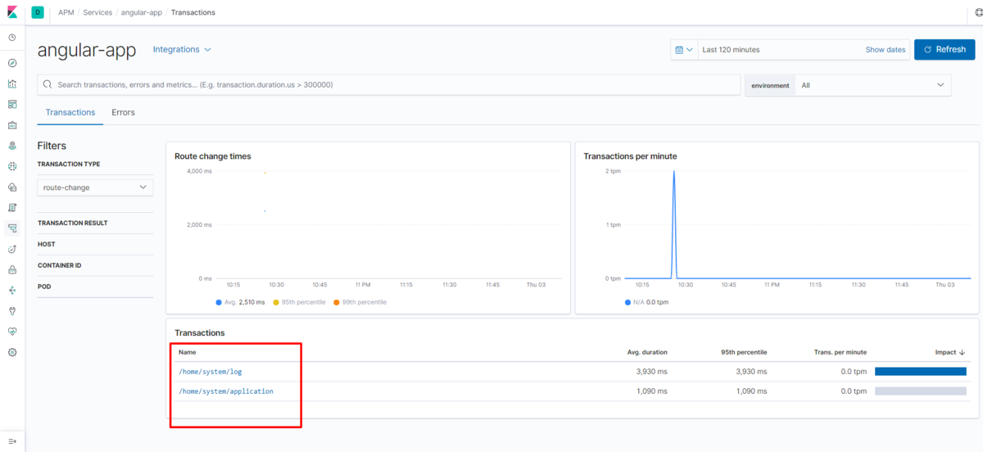Image resolution: width=983 pixels, height=452 pixels.
Task: Open the route-change transaction type dropdown
Action: coord(95,188)
